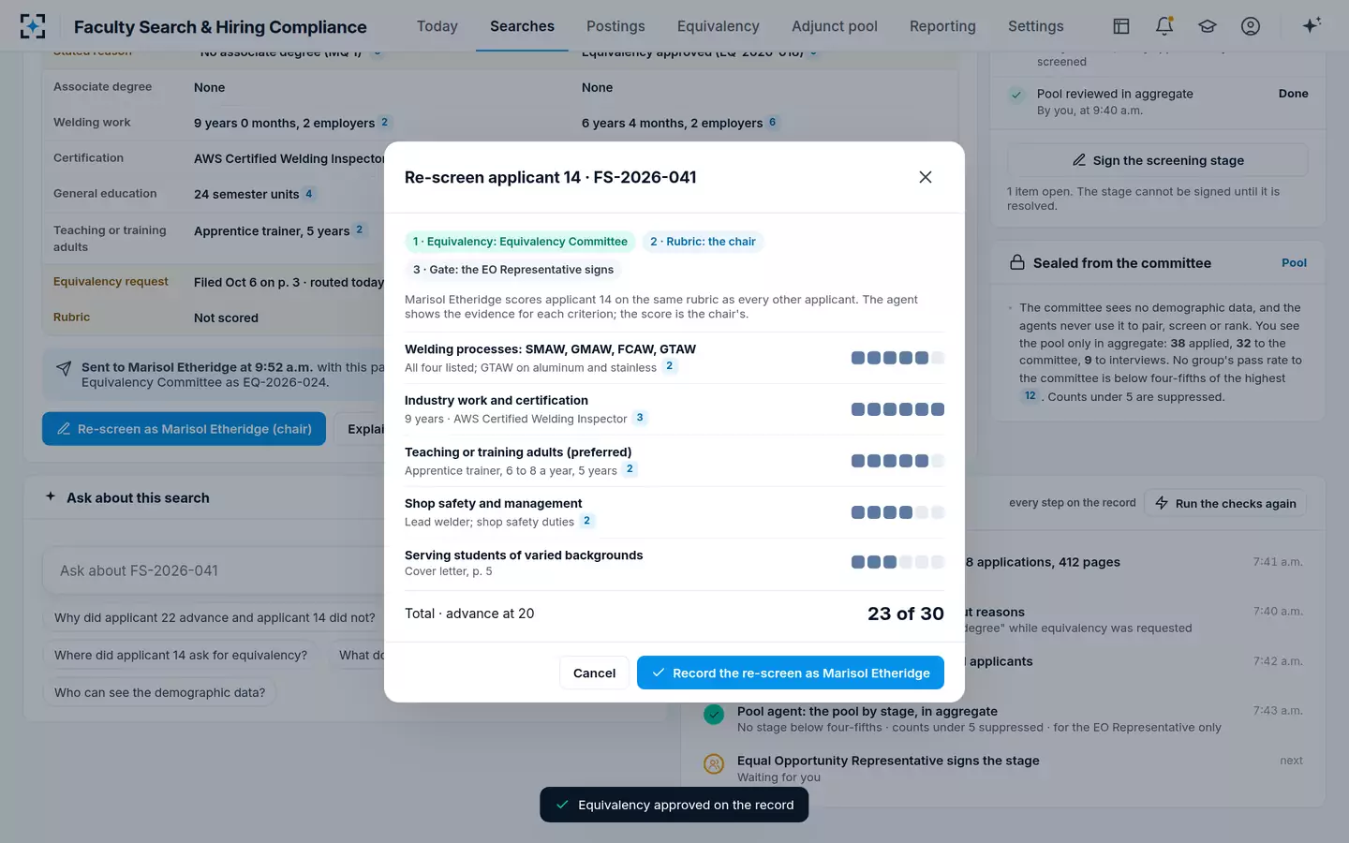This screenshot has height=843, width=1349.
Task: Run the checks again
Action: pyautogui.click(x=1226, y=504)
